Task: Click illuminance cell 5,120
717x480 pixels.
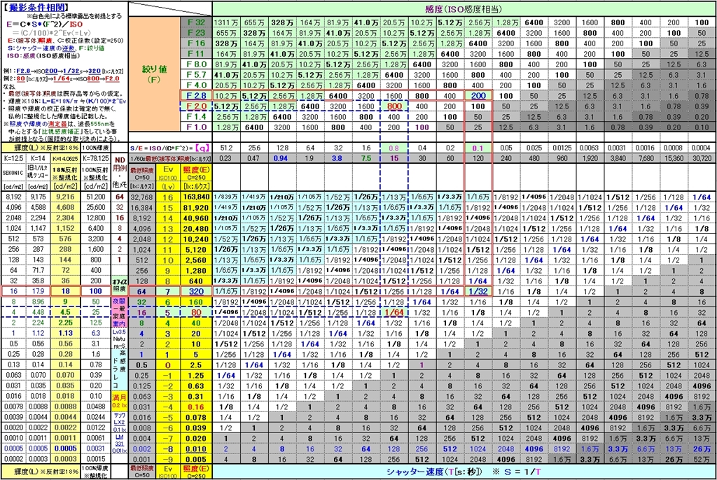Action: tap(196, 250)
